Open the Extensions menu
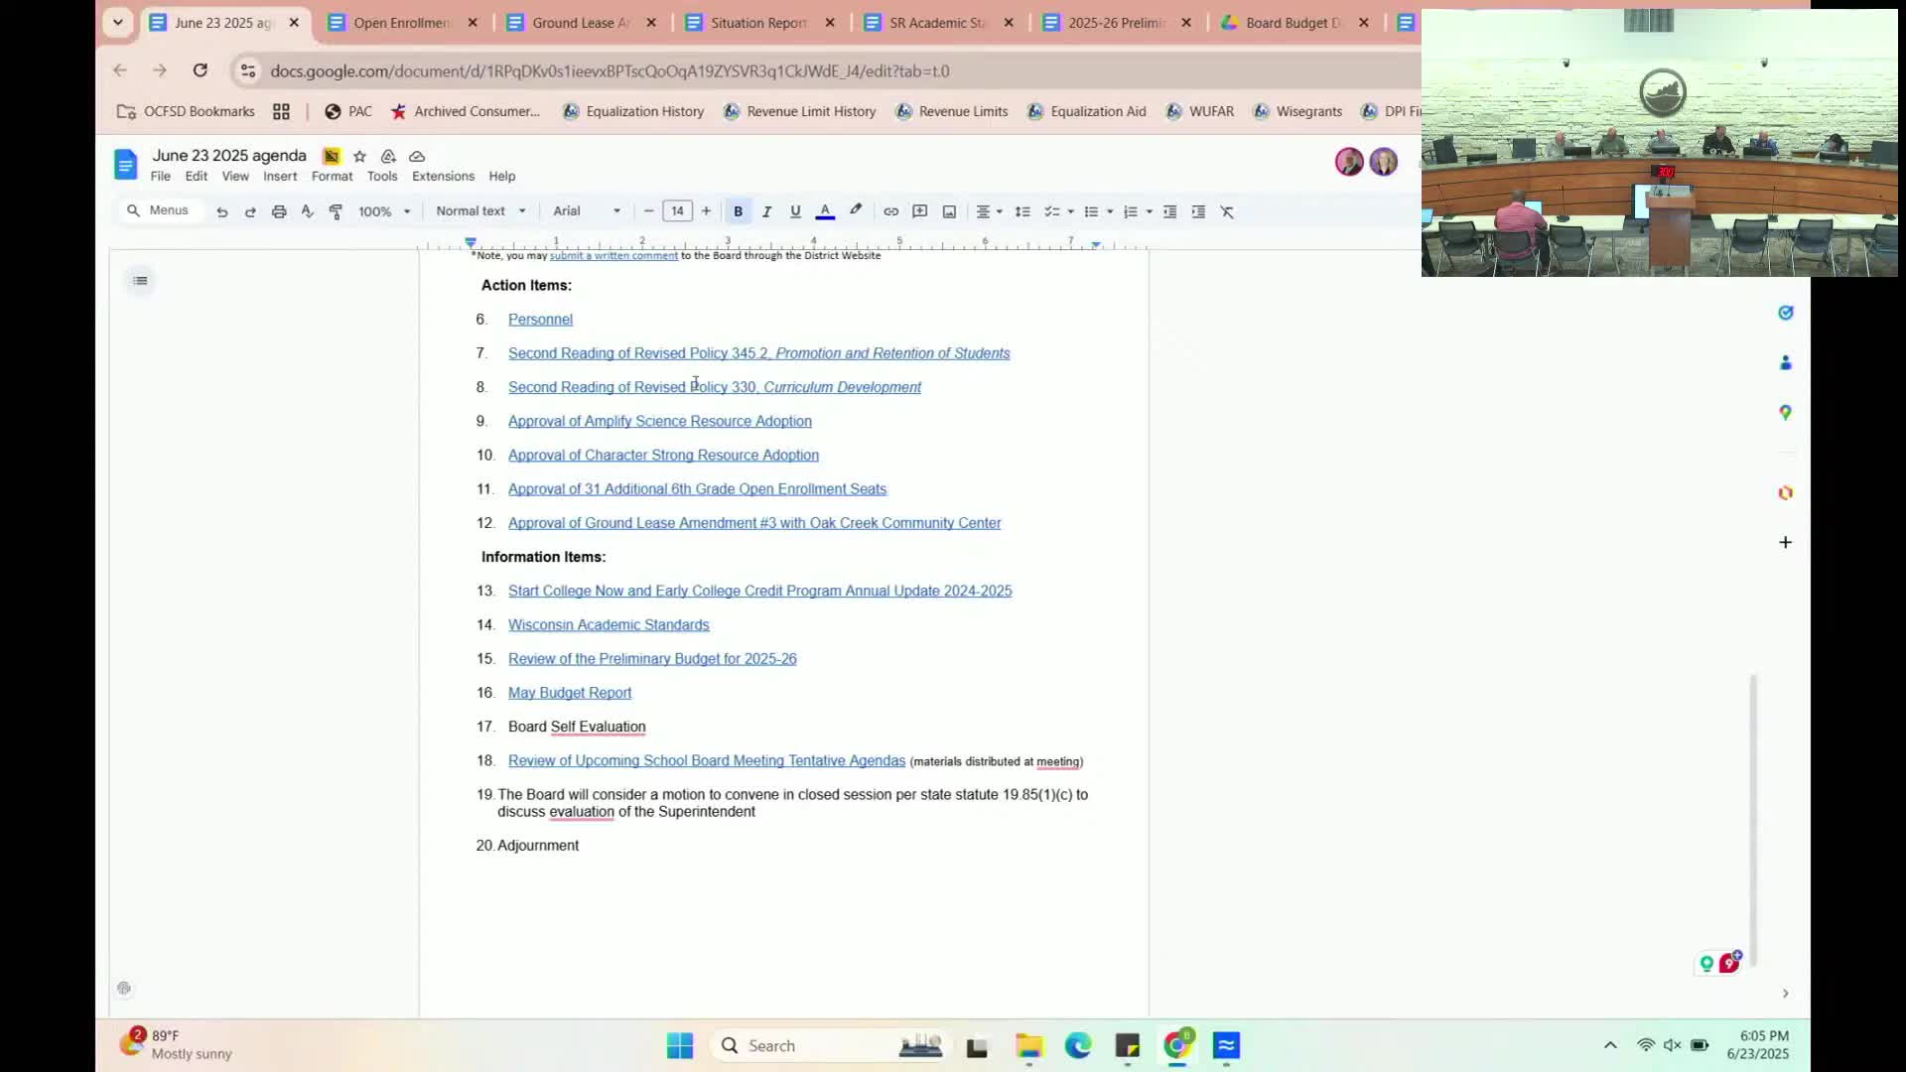The image size is (1906, 1072). [x=443, y=176]
